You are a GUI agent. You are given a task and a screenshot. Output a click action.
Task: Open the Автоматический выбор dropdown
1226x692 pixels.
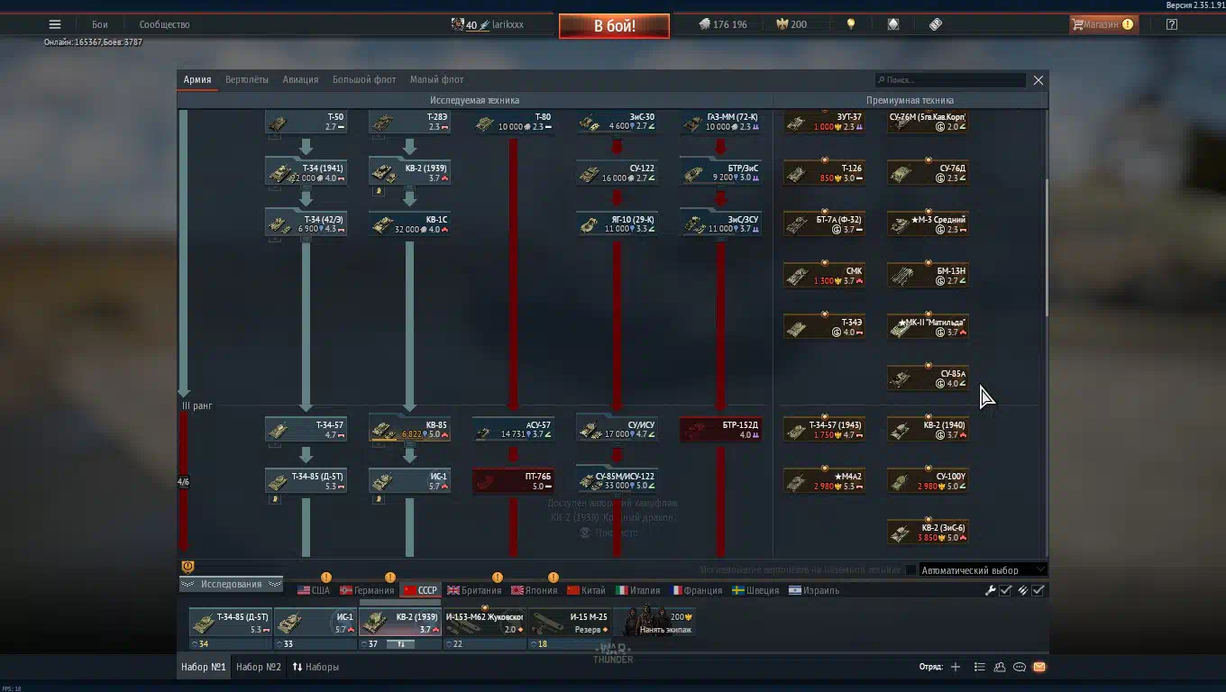(983, 569)
